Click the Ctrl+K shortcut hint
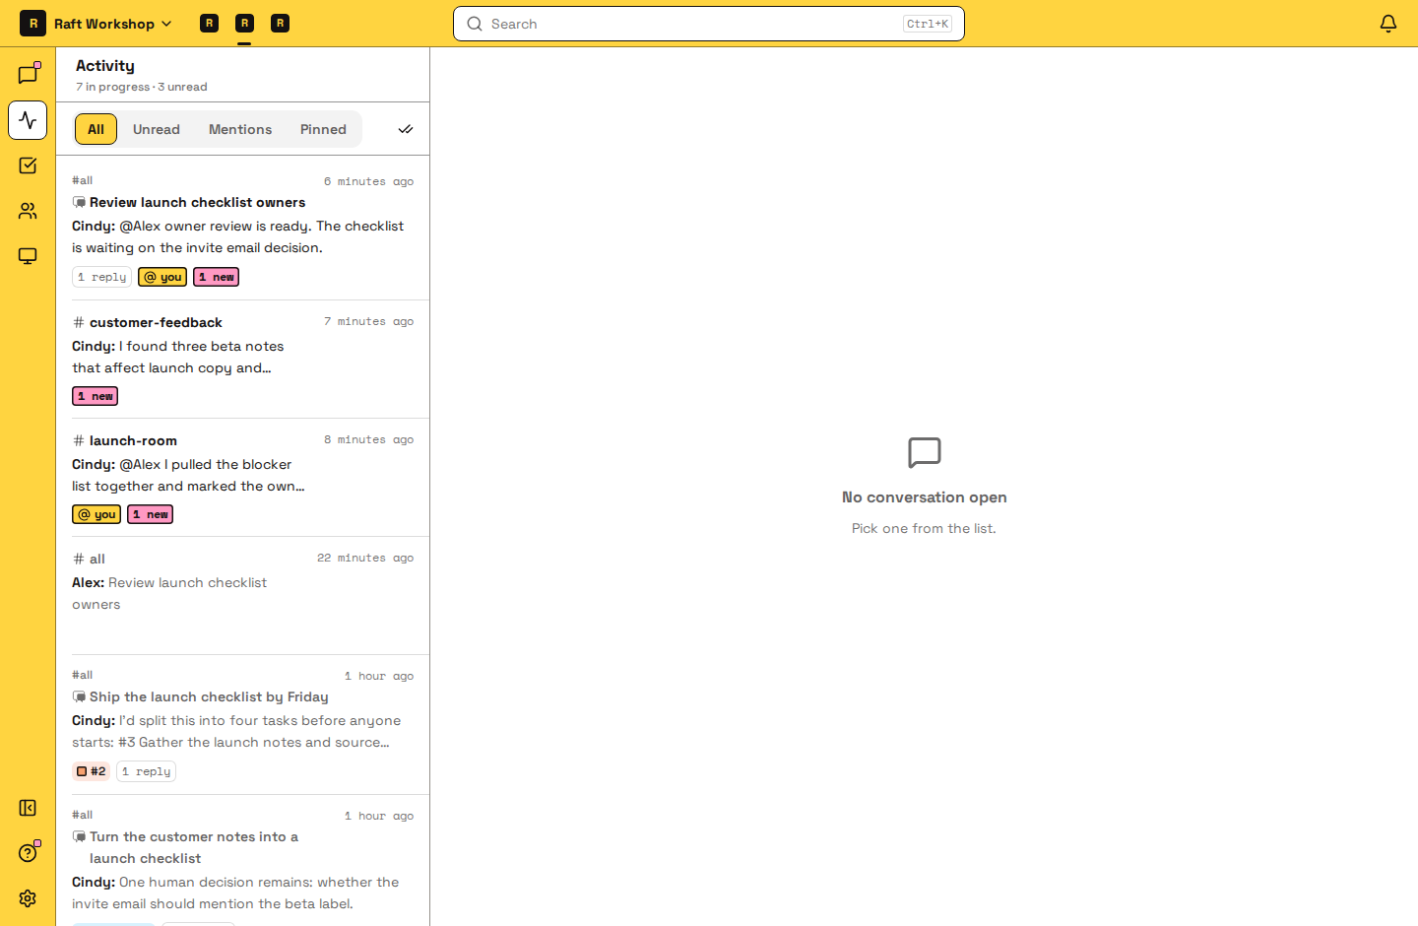 [x=928, y=24]
